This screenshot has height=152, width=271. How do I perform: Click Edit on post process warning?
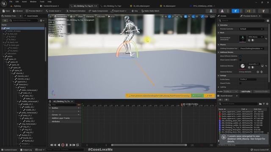[209, 96]
